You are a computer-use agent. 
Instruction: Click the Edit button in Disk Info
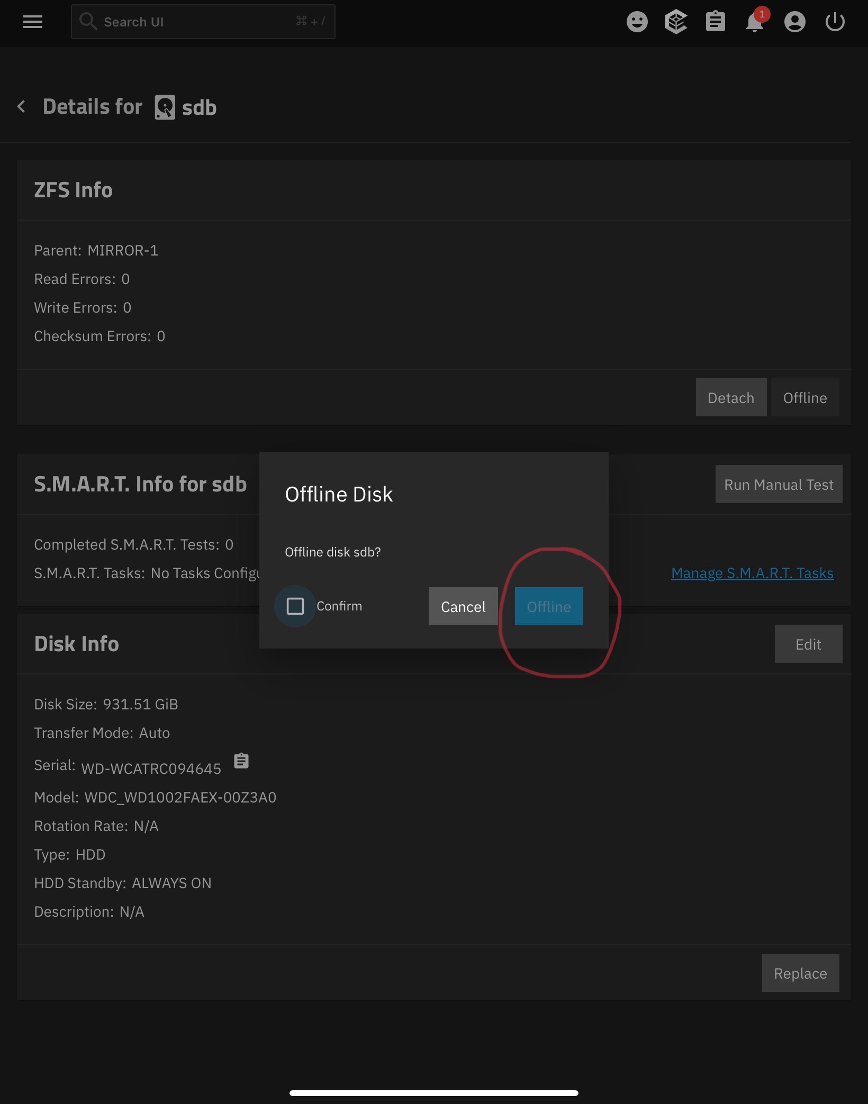point(808,644)
